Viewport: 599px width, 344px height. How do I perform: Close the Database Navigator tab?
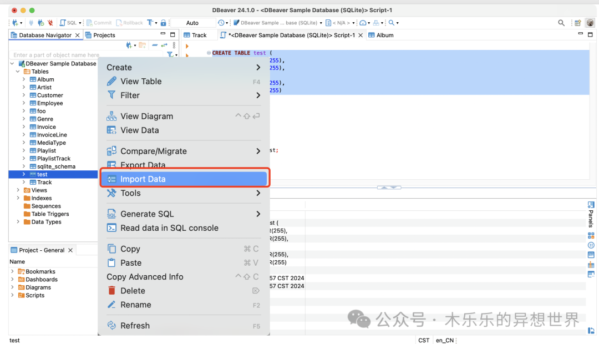pos(78,35)
